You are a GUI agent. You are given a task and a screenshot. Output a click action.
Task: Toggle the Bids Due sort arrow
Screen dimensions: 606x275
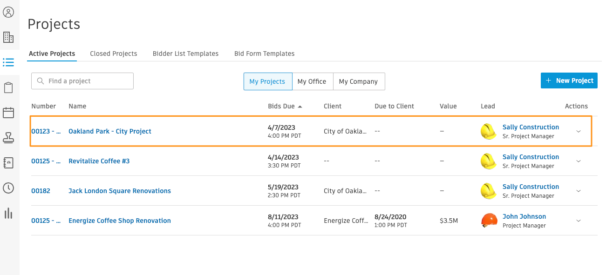coord(300,106)
